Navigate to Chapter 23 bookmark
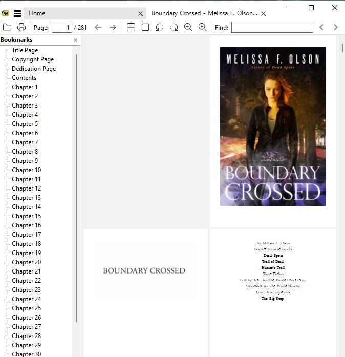This screenshot has height=357, width=345. (27, 290)
